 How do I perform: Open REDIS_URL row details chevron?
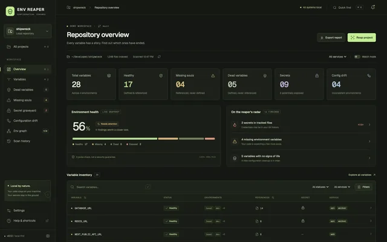371,221
